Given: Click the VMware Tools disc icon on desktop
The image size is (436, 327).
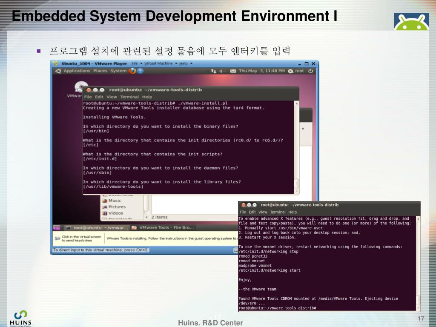Looking at the screenshot, I should 80,86.
